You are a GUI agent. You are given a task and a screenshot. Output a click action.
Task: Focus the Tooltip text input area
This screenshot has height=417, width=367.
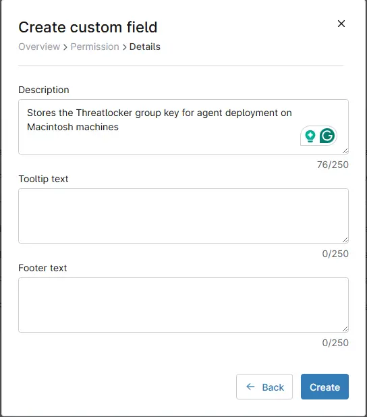pos(183,216)
